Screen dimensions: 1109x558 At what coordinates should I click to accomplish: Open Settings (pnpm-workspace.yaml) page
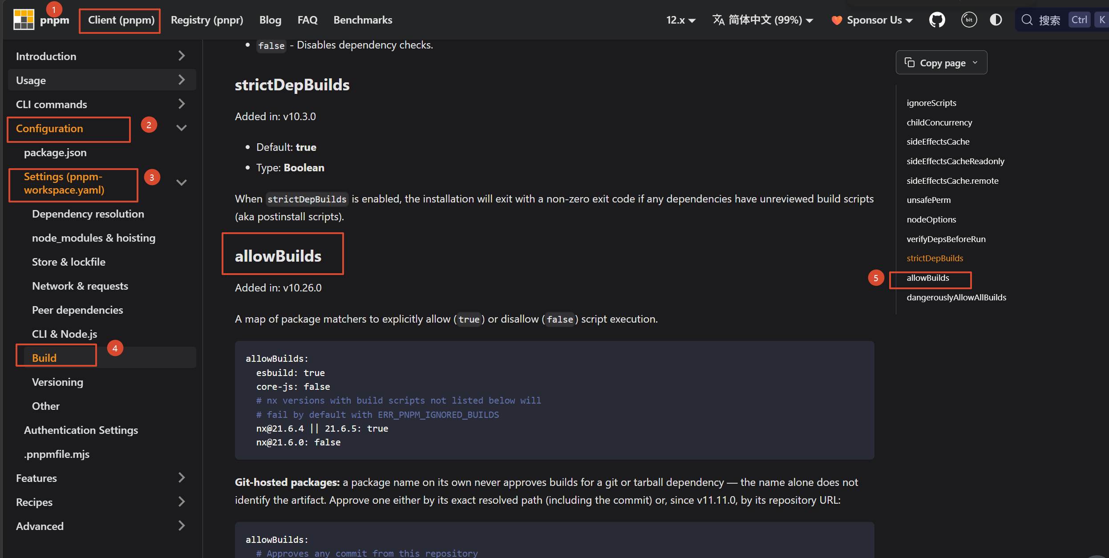64,183
